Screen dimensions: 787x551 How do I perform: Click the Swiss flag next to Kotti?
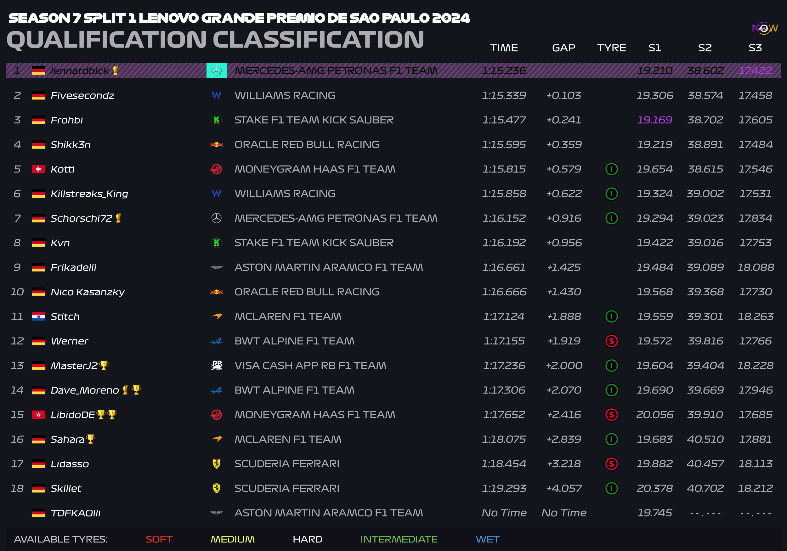tap(38, 169)
